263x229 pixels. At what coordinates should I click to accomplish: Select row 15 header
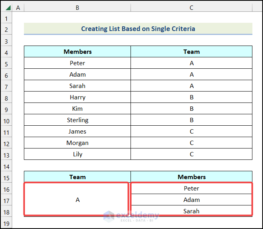coord(6,177)
